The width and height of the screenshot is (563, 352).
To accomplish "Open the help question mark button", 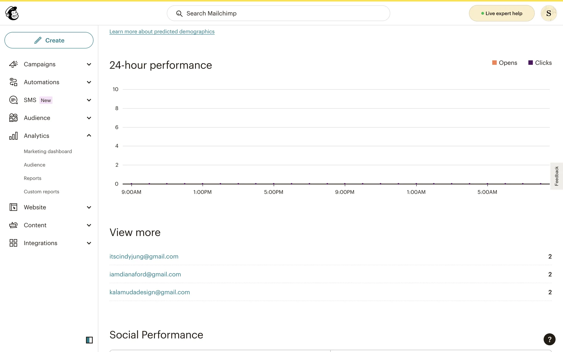I will pyautogui.click(x=549, y=339).
